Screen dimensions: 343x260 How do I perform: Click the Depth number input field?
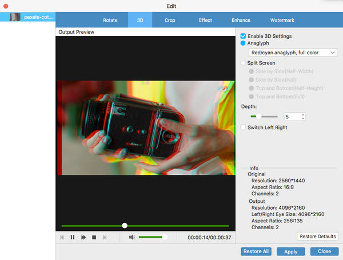(x=290, y=117)
